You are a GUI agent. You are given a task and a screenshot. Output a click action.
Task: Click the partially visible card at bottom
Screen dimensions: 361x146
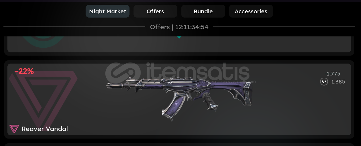[x=179, y=145]
